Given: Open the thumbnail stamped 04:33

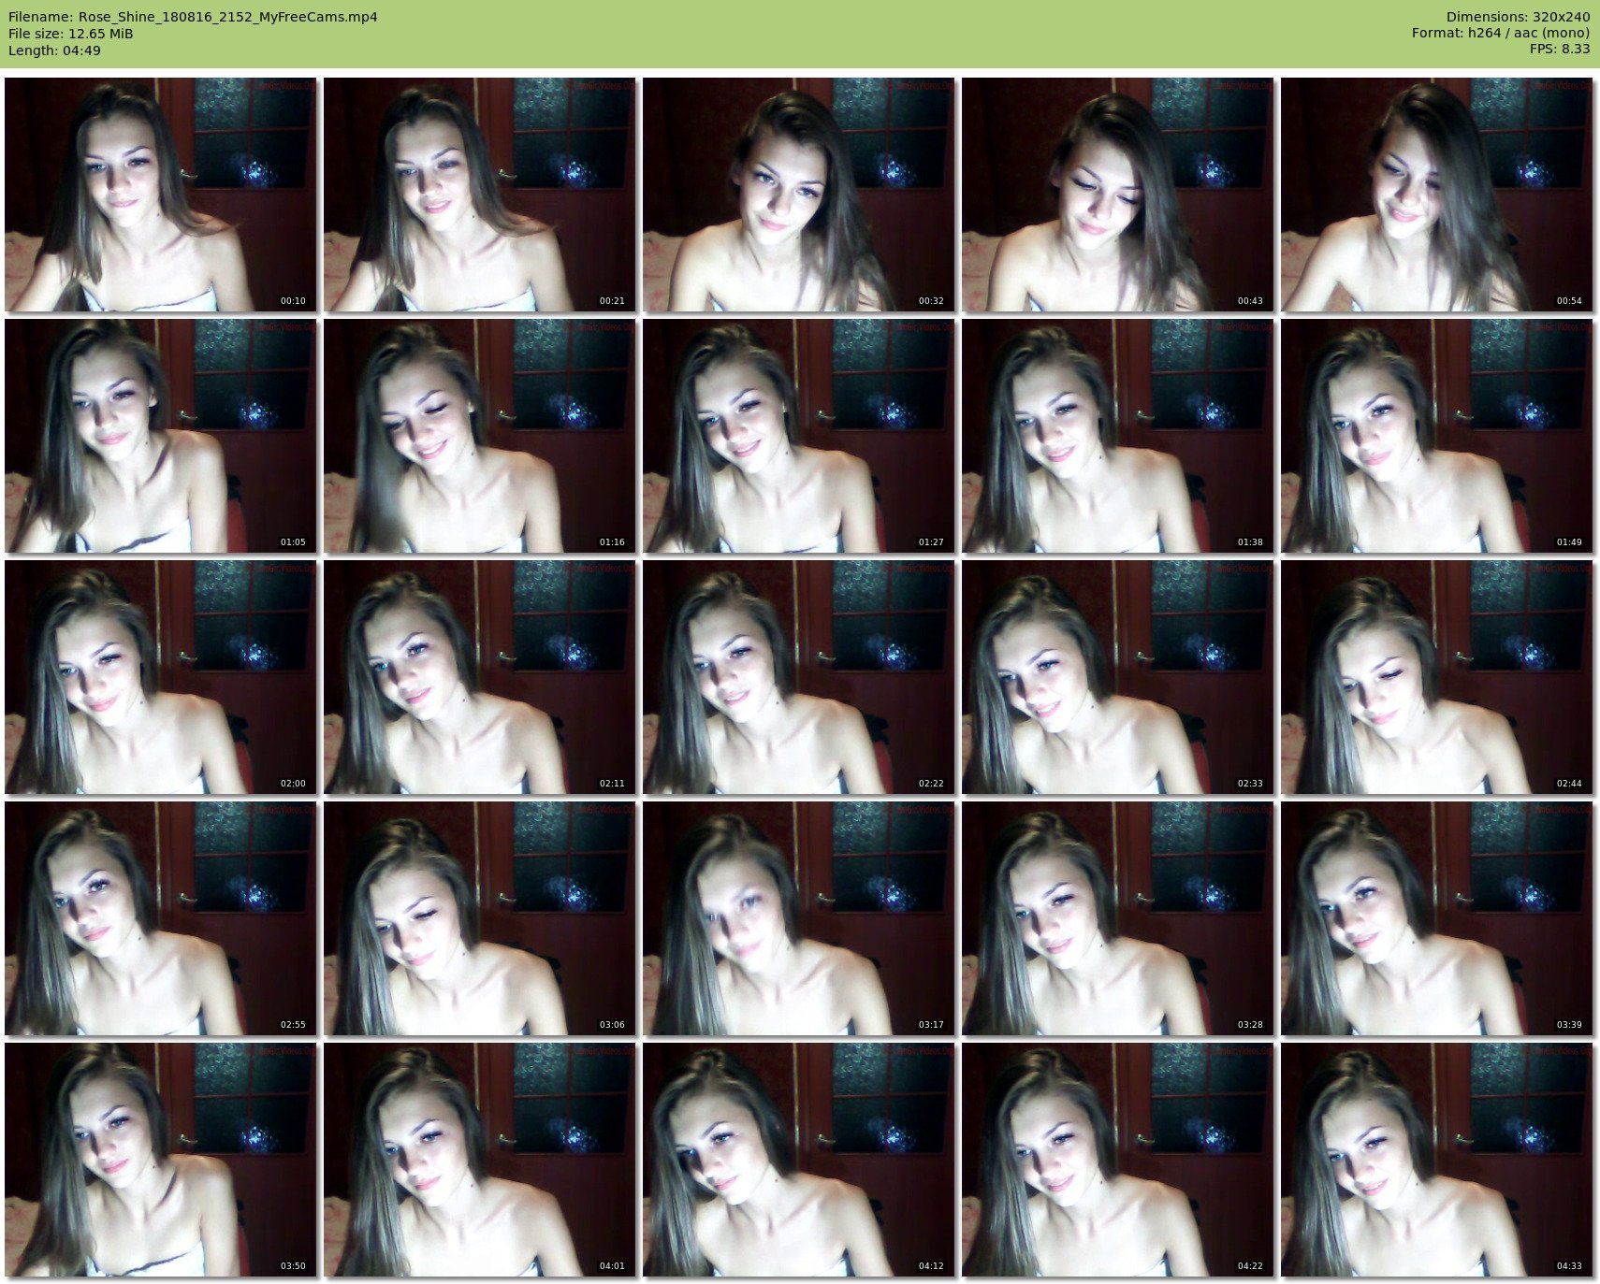Looking at the screenshot, I should point(1437,1160).
